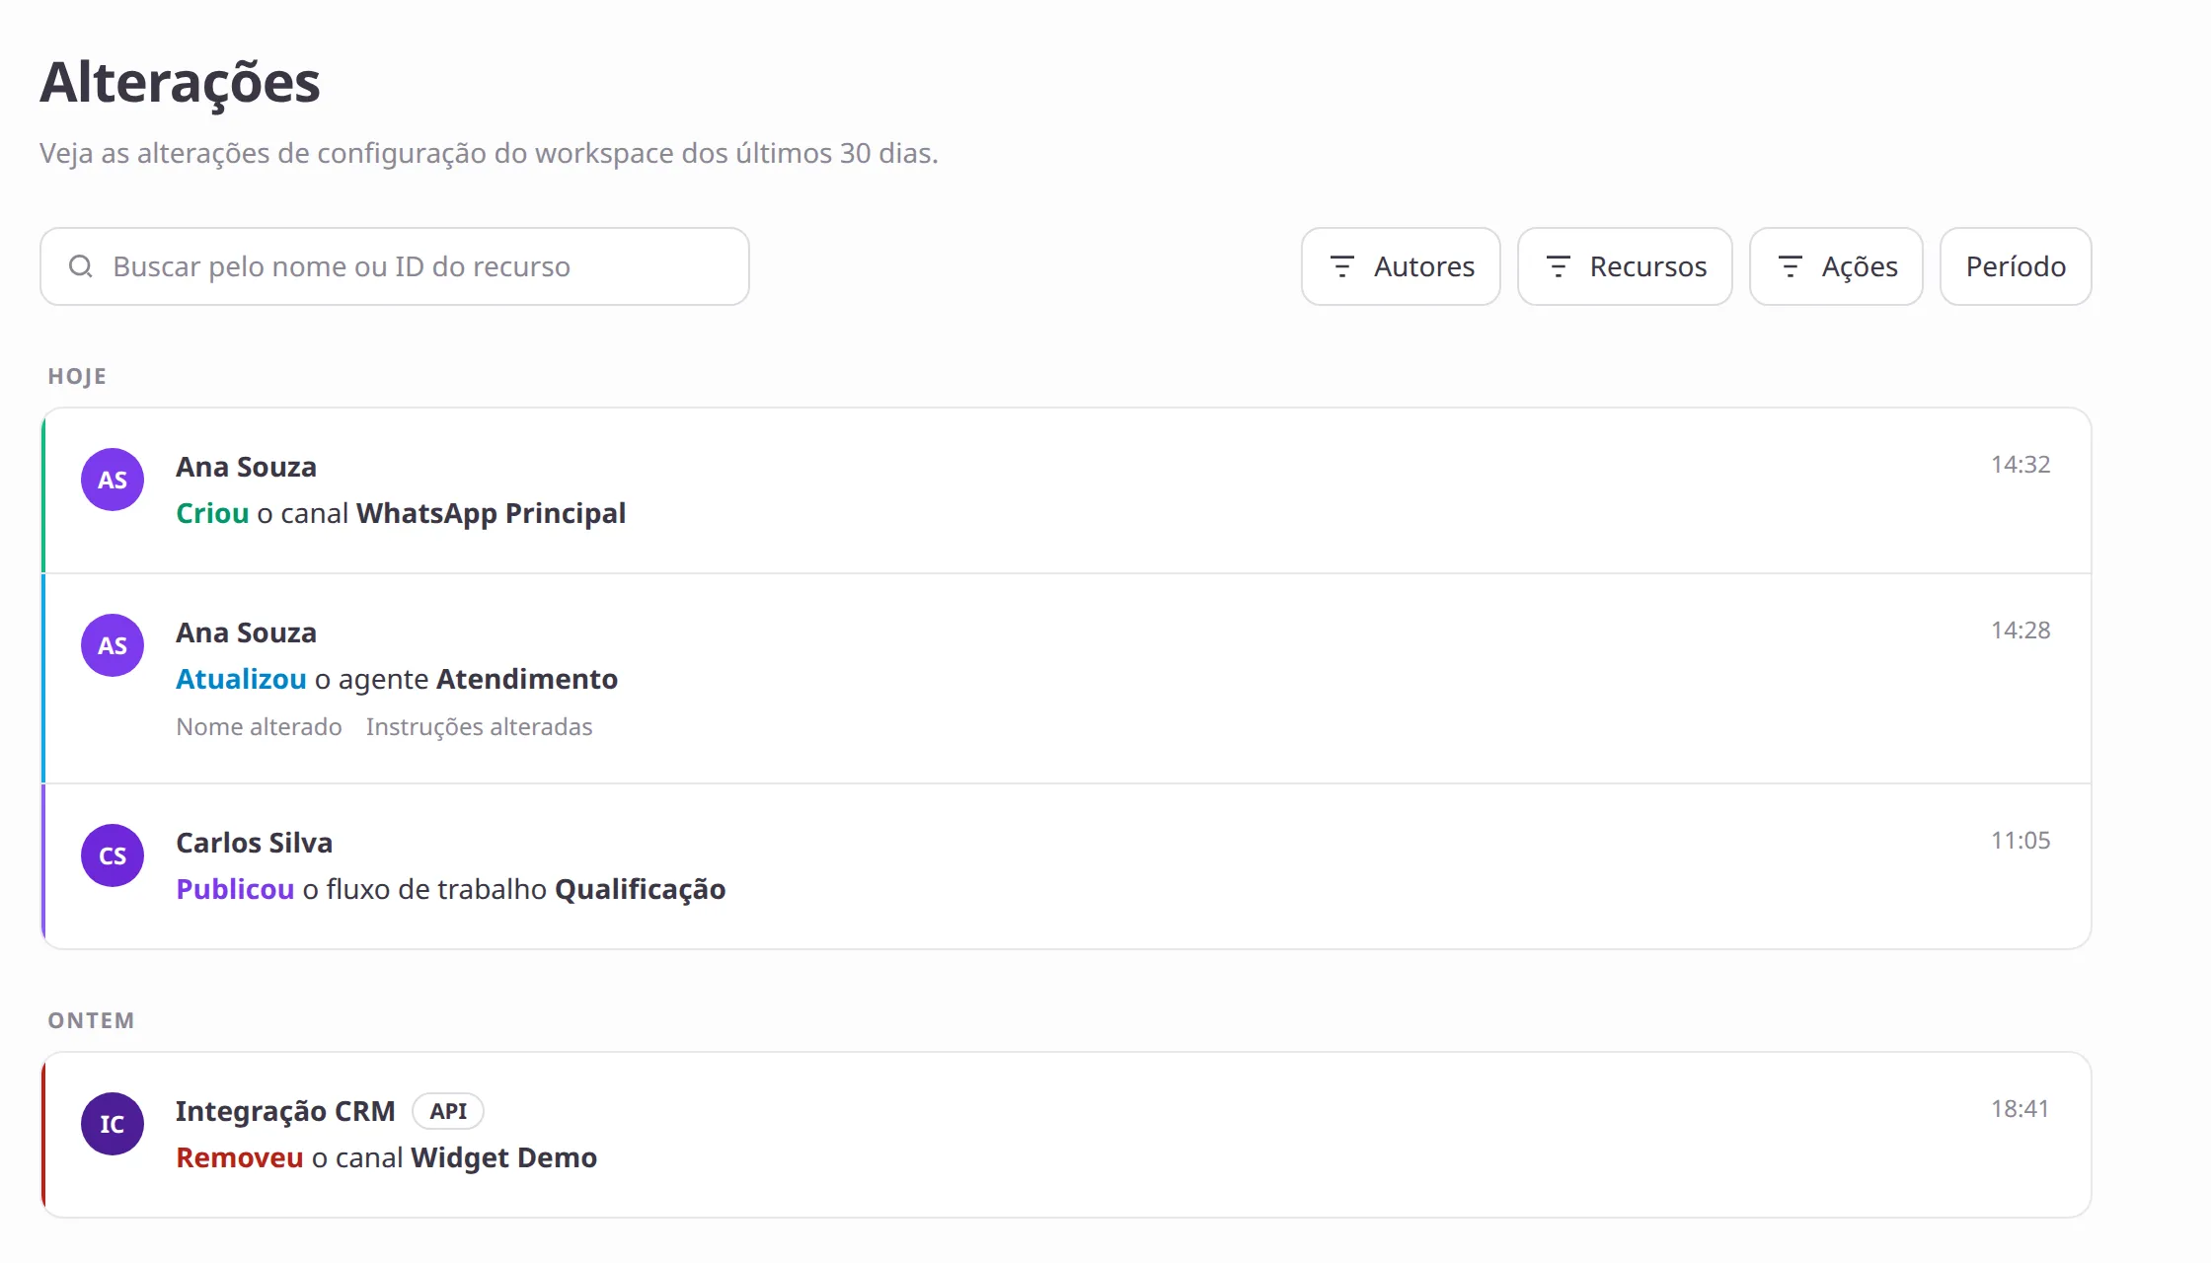Click the ONTEM section header

pos(91,1020)
